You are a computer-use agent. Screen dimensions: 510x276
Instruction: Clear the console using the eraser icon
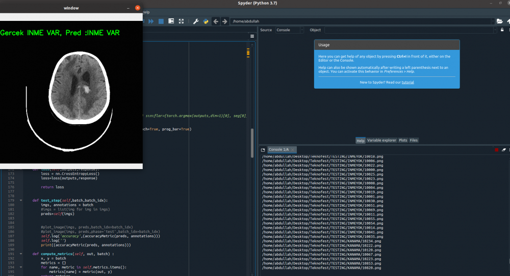pos(503,150)
